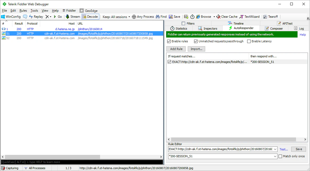This screenshot has width=310, height=171.
Task: Open Keep: All sessions dropdown
Action: tap(116, 17)
